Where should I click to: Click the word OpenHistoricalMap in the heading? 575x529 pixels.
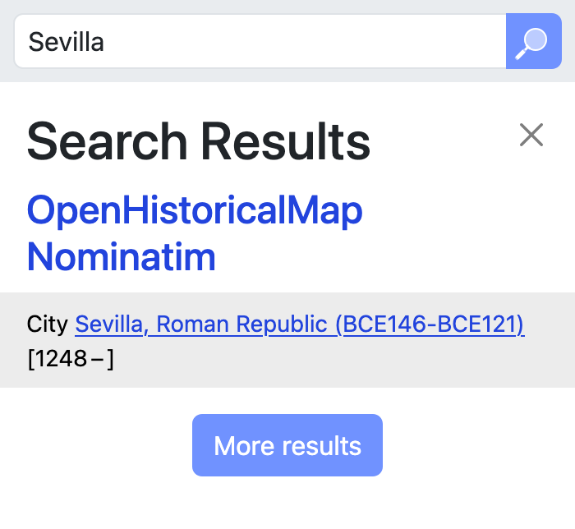click(x=195, y=211)
